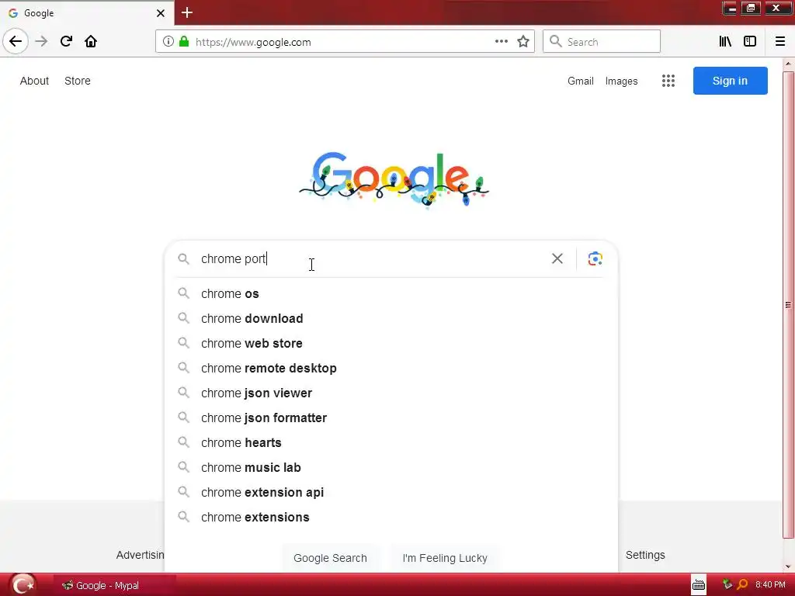
Task: Select suggestion "chrome music lab"
Action: [391, 467]
